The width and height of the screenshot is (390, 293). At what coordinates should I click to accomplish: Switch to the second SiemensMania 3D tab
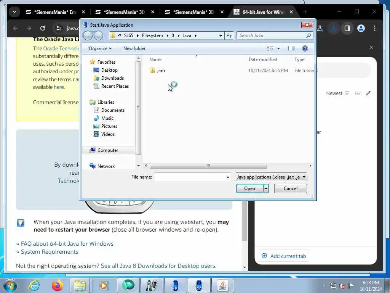point(125,12)
